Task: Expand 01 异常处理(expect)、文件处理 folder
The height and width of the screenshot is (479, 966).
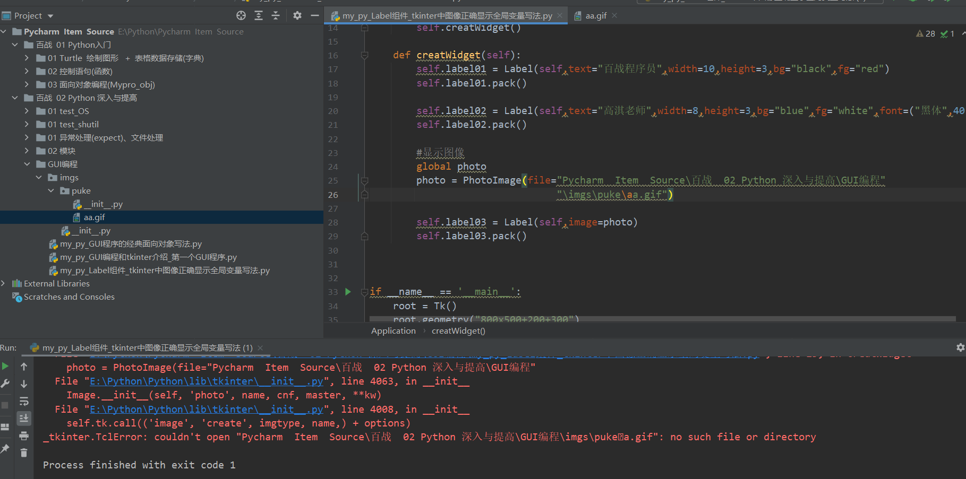Action: coord(27,138)
